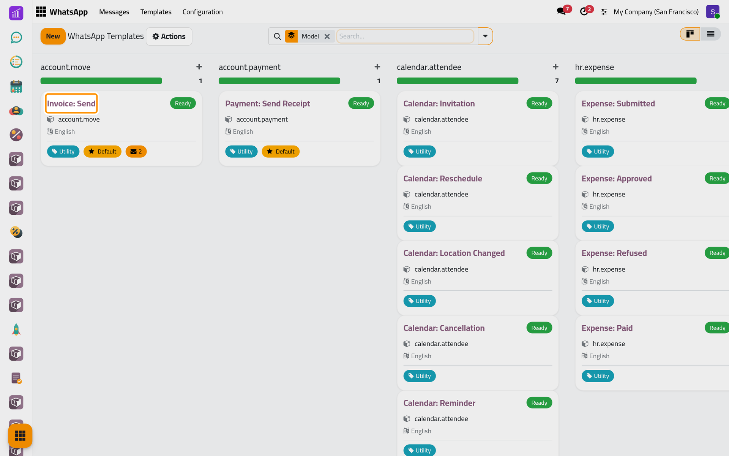This screenshot has height=456, width=729.
Task: Add a template in account.move column
Action: (199, 67)
